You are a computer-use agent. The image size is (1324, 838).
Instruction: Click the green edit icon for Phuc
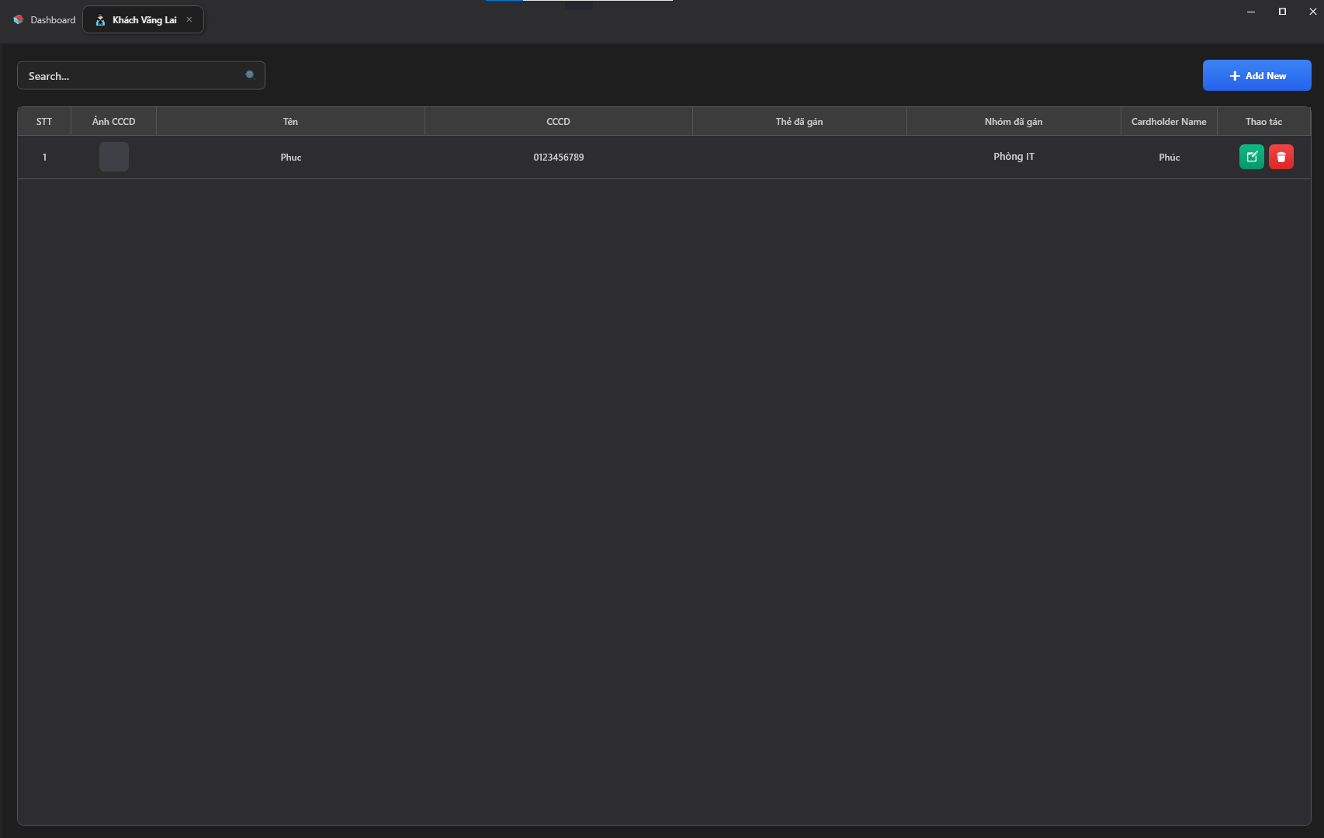click(1251, 157)
